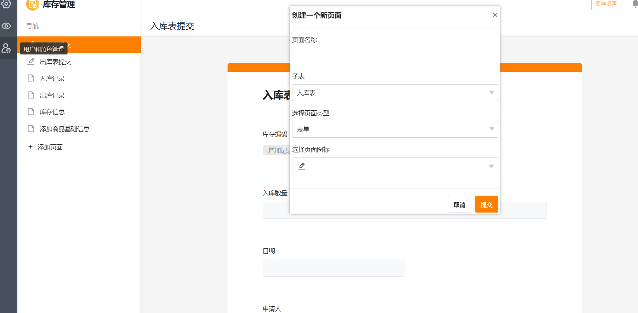This screenshot has height=313, width=638.
Task: Click the edit icon beside 出库表提交
Action: pyautogui.click(x=31, y=62)
